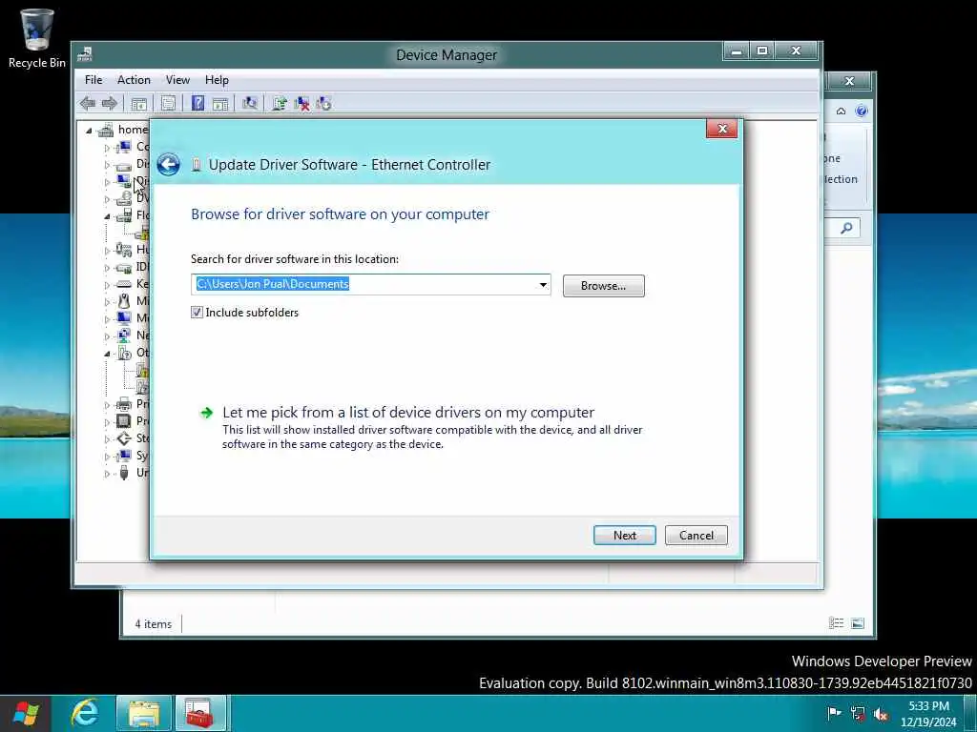Open the Action menu

[x=134, y=80]
